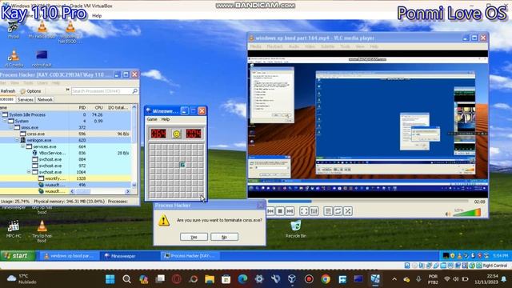The height and width of the screenshot is (288, 512).
Task: Open Options in Process Hacker toolbar
Action: (30, 91)
